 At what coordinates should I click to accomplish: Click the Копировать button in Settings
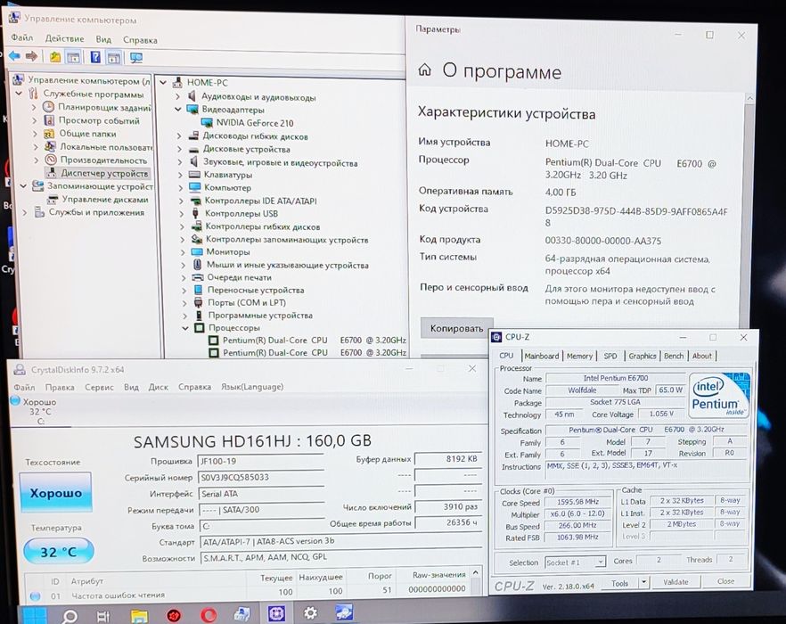pos(456,329)
